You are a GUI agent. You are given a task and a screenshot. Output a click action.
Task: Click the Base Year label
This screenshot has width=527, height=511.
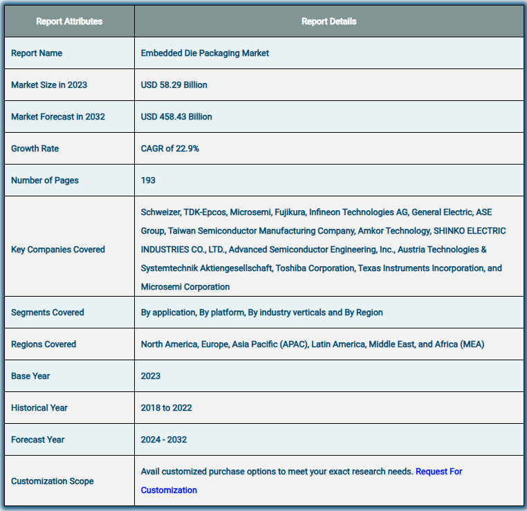coord(30,376)
